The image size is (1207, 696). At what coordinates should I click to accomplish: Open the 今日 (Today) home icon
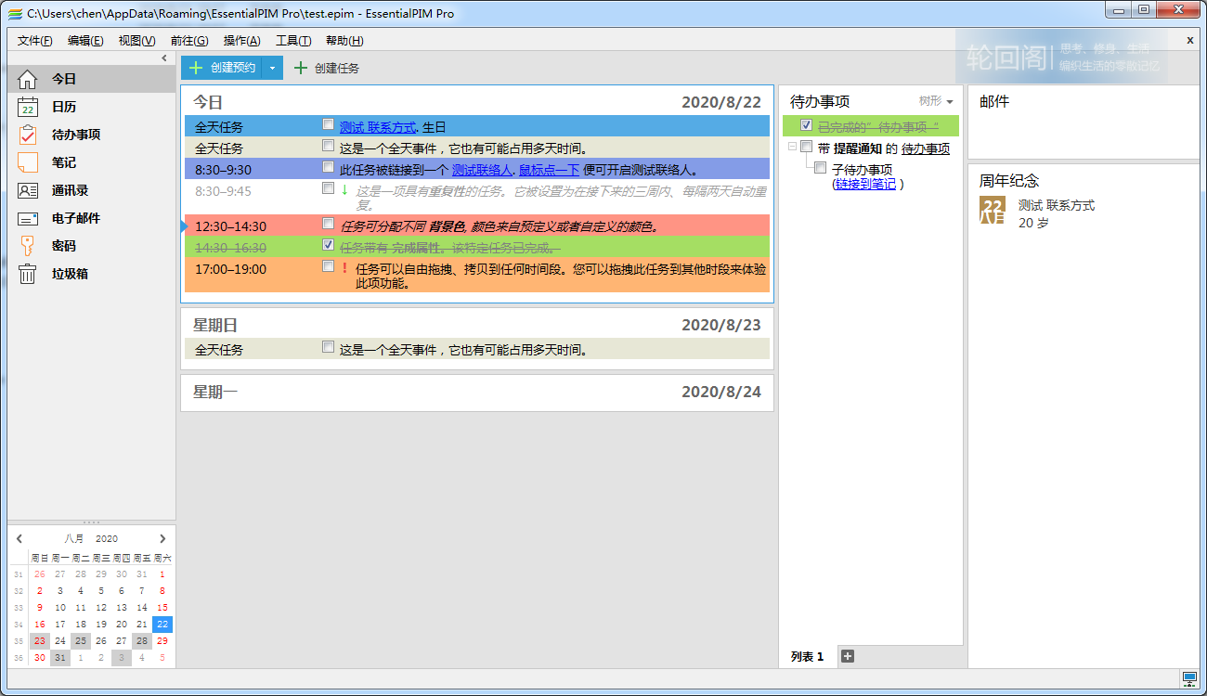tap(28, 79)
